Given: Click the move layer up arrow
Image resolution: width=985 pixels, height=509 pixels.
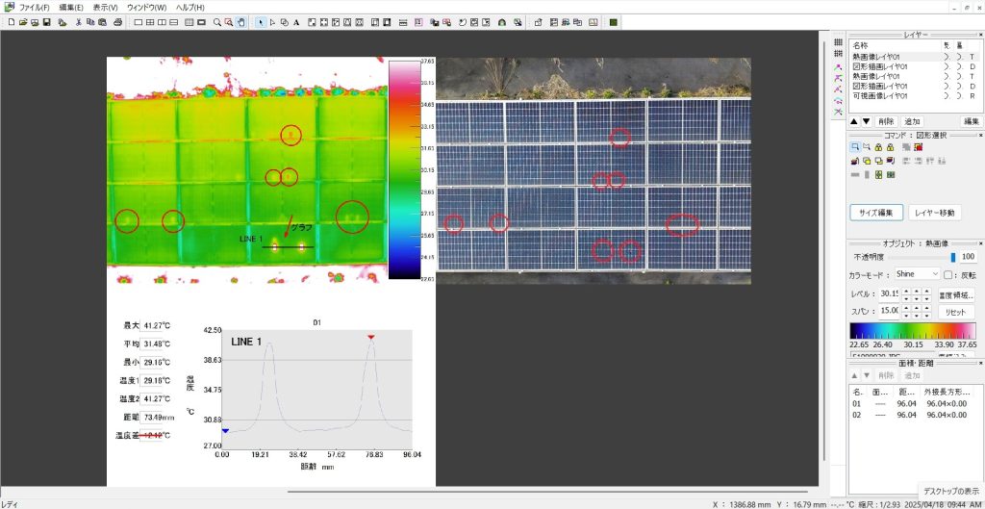Looking at the screenshot, I should (854, 121).
